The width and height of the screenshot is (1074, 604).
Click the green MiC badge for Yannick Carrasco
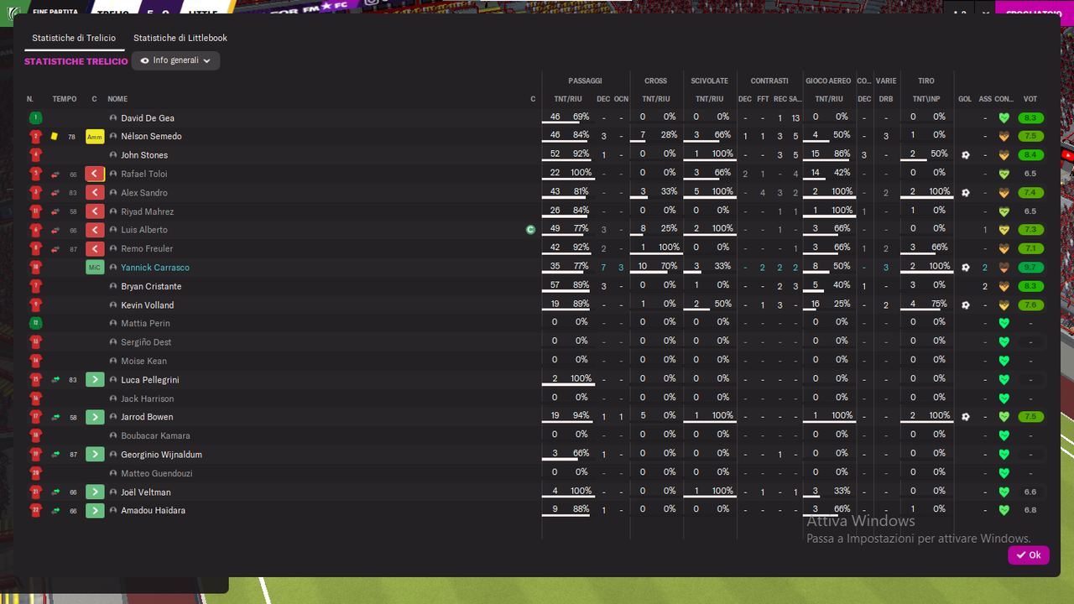(x=95, y=268)
